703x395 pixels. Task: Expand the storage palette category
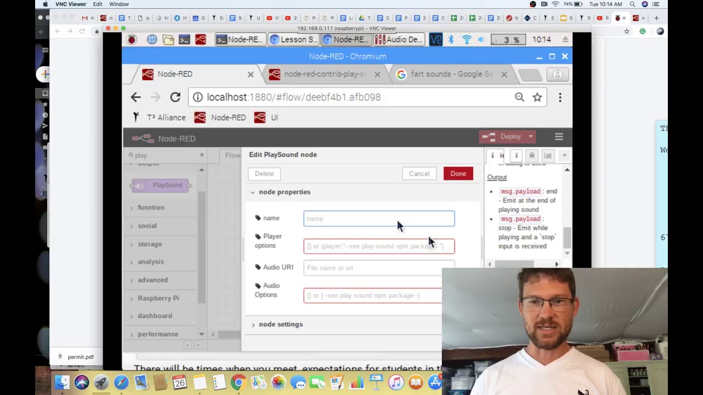(x=149, y=244)
